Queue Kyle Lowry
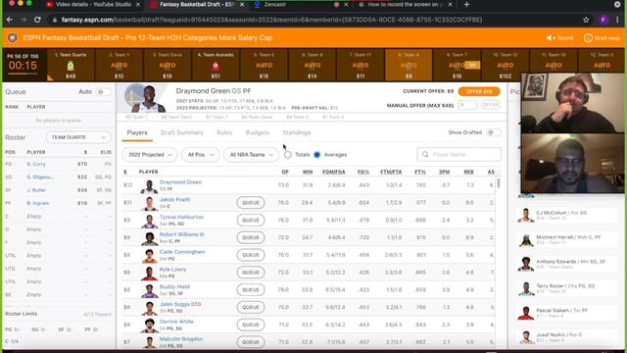Viewport: 627px width, 353px height. click(251, 273)
